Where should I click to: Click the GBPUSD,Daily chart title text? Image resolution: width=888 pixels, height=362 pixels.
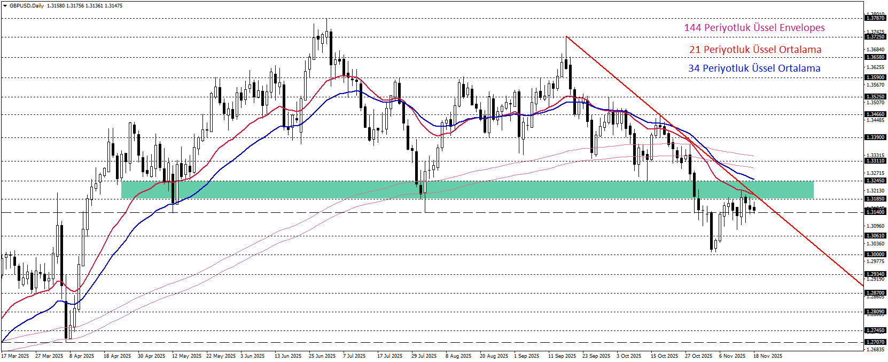tap(27, 6)
